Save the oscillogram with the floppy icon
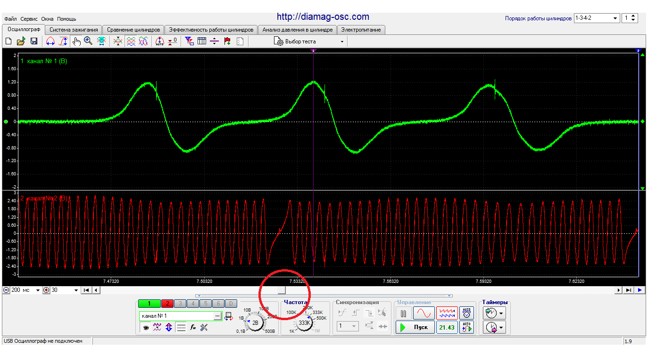 pyautogui.click(x=34, y=41)
